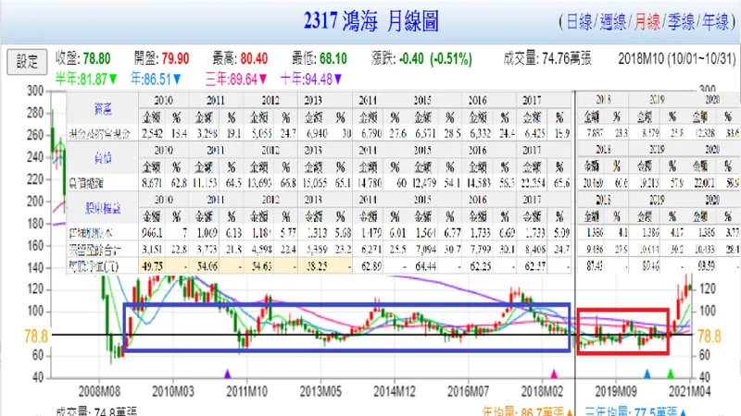Click the 200 label on the left price axis
The image size is (741, 416).
35,202
